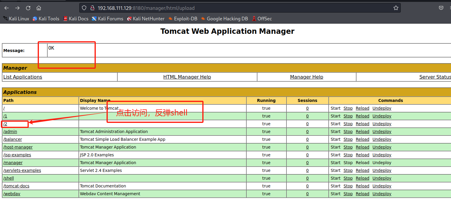Stop the /admin application

click(x=348, y=132)
